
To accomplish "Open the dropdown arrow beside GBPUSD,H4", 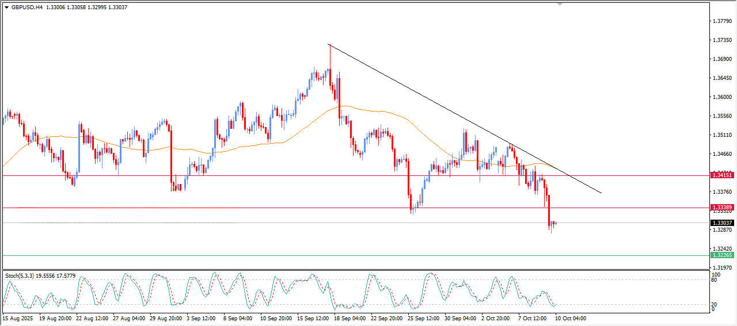I will coord(7,7).
